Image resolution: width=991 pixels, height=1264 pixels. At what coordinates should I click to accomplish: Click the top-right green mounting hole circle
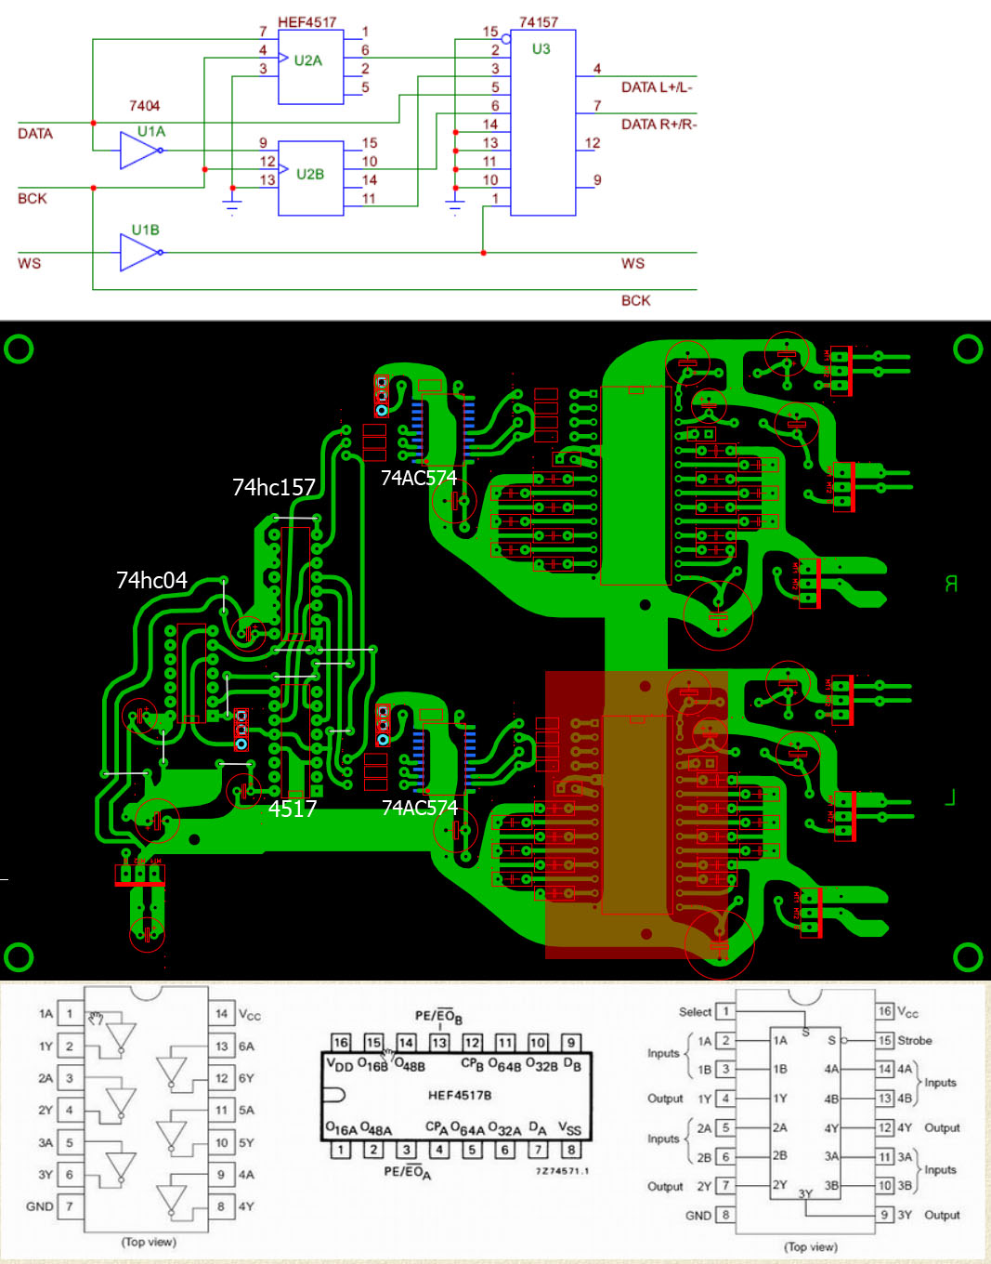click(968, 349)
